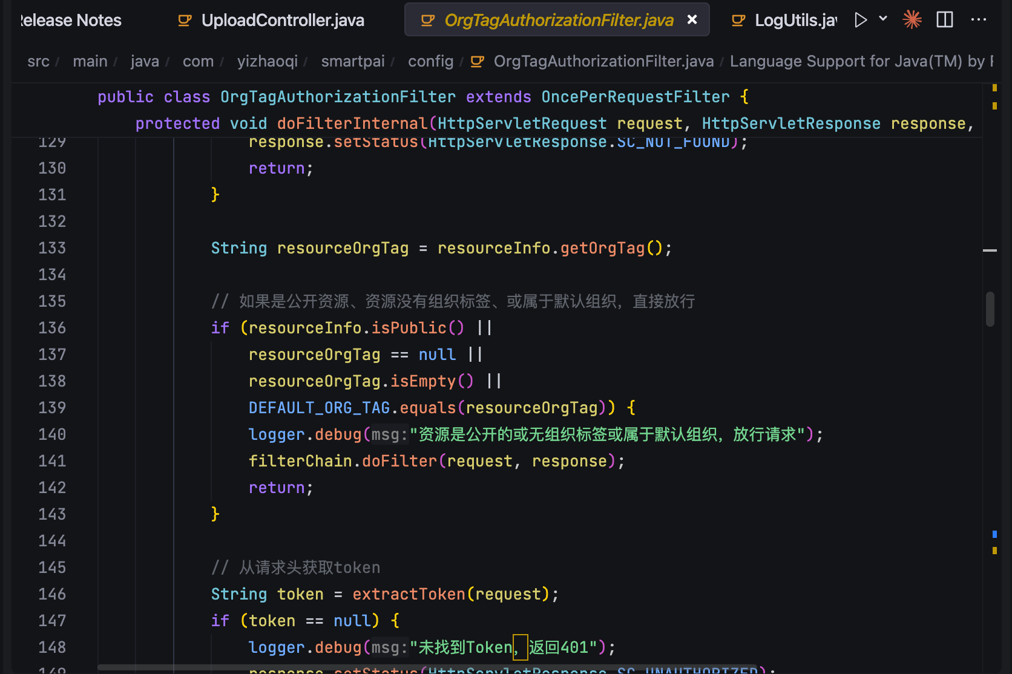Open the Claude asterisk icon in toolbar
Viewport: 1012px width, 674px height.
[x=912, y=20]
